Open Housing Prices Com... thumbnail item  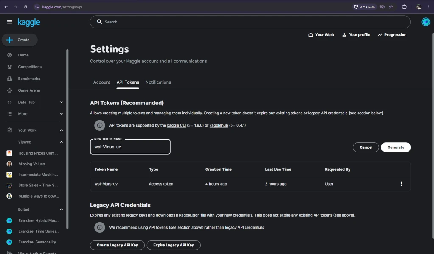point(9,153)
